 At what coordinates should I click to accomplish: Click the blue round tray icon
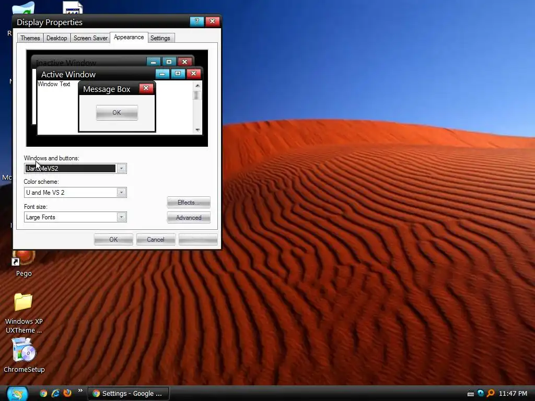click(481, 393)
